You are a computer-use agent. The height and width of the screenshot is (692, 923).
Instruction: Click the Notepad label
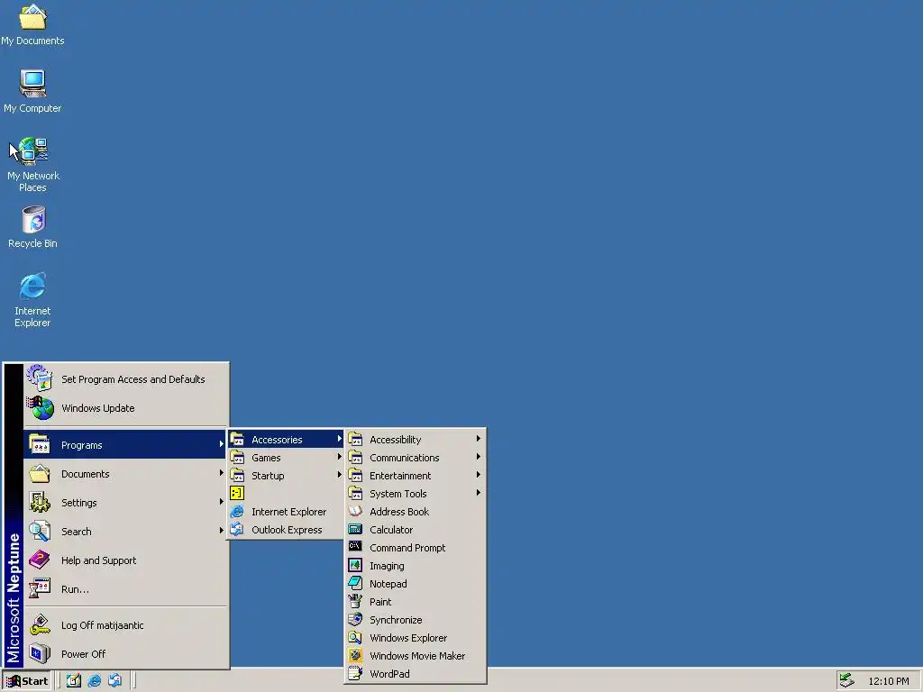388,584
